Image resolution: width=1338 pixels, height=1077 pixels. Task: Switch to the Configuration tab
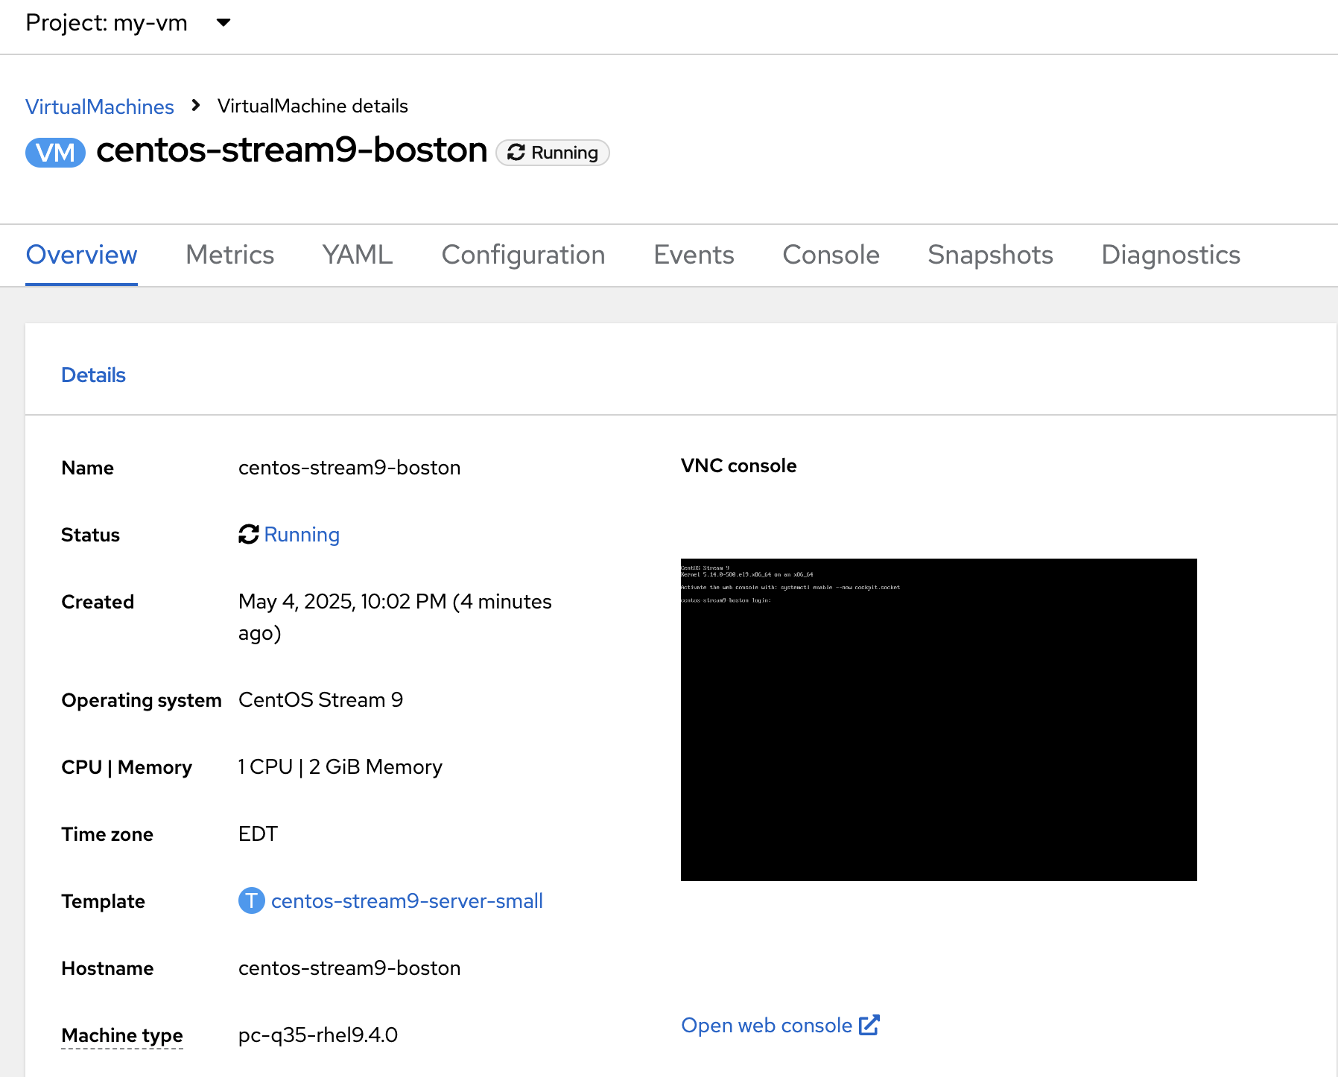pos(523,255)
